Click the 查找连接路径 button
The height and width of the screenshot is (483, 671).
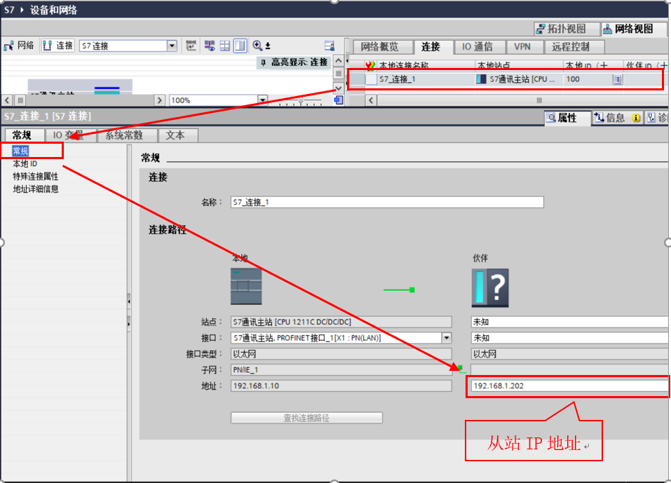tap(306, 418)
